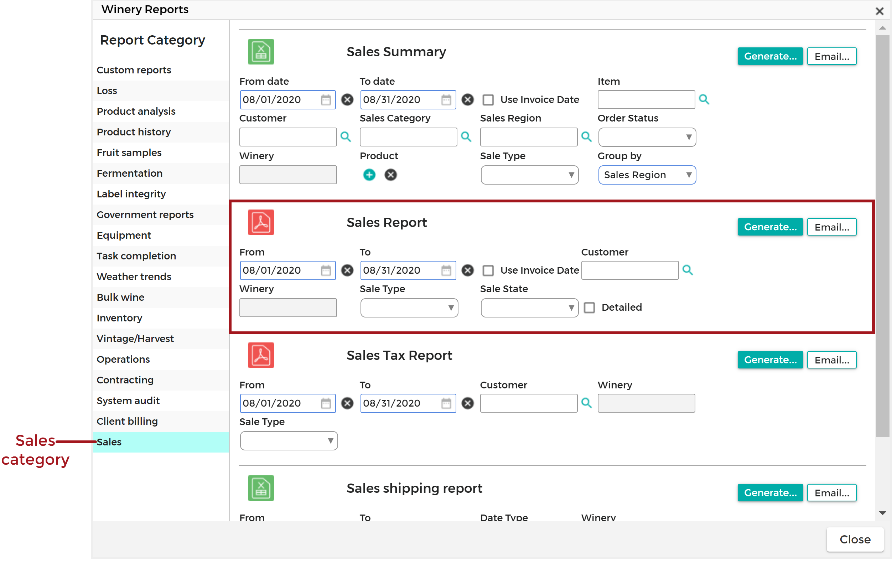Generate the Sales Report
This screenshot has width=892, height=563.
coord(770,227)
